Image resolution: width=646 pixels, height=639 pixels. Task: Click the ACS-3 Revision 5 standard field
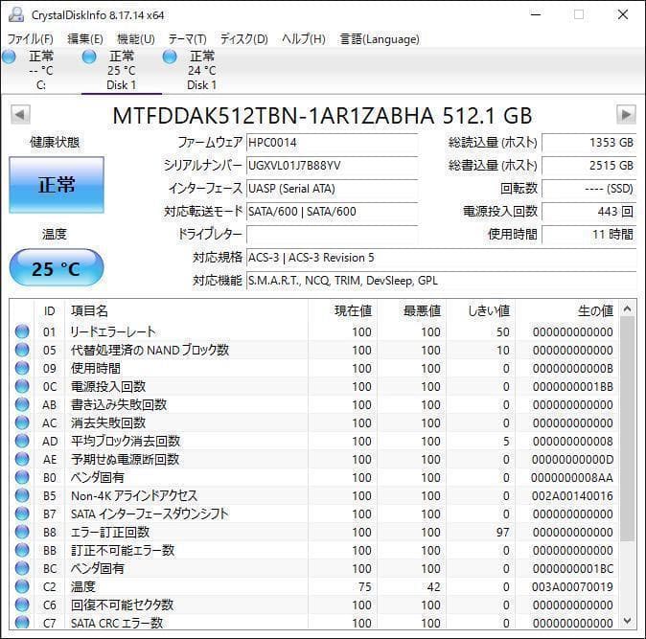tap(441, 258)
